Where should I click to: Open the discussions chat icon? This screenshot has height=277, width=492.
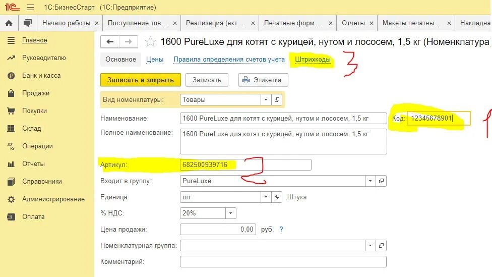pos(28,23)
